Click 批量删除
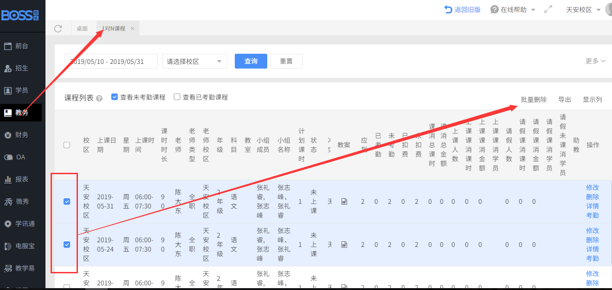Screen dimensions: 612x290 pyautogui.click(x=534, y=100)
